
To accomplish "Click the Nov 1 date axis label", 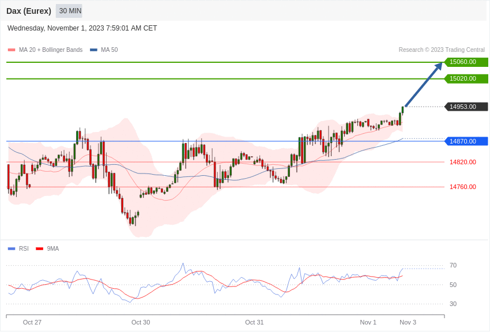I will tap(368, 322).
